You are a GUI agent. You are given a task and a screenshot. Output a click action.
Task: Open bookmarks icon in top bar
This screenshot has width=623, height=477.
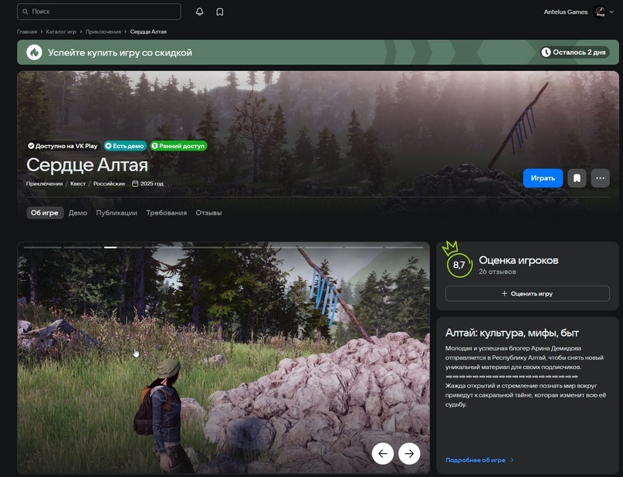pos(220,12)
